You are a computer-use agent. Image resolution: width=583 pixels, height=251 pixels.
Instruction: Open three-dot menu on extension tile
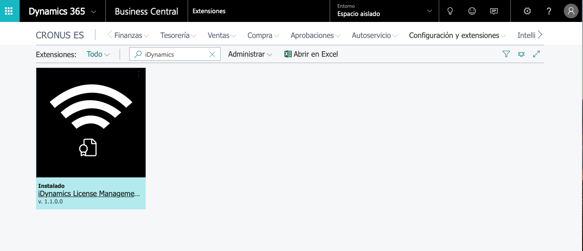click(139, 74)
